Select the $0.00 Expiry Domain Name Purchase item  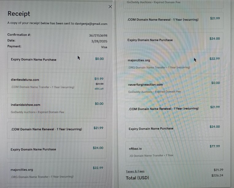point(33,60)
